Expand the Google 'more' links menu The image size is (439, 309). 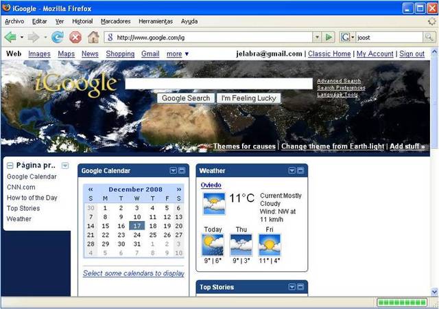pyautogui.click(x=178, y=54)
